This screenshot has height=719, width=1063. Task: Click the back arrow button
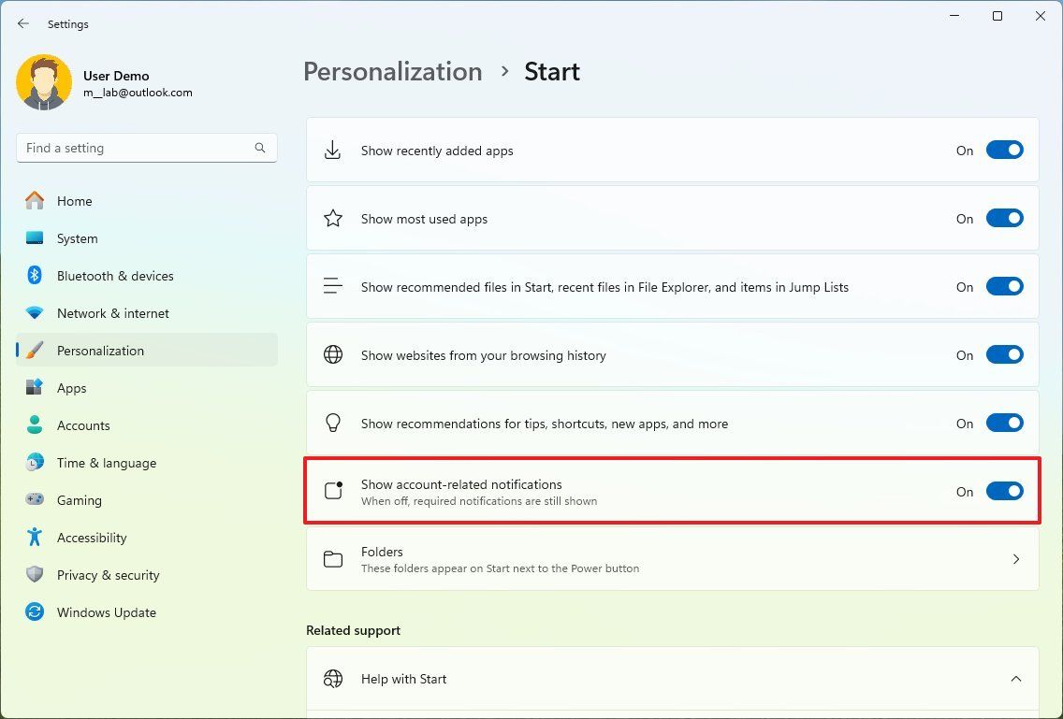tap(23, 23)
